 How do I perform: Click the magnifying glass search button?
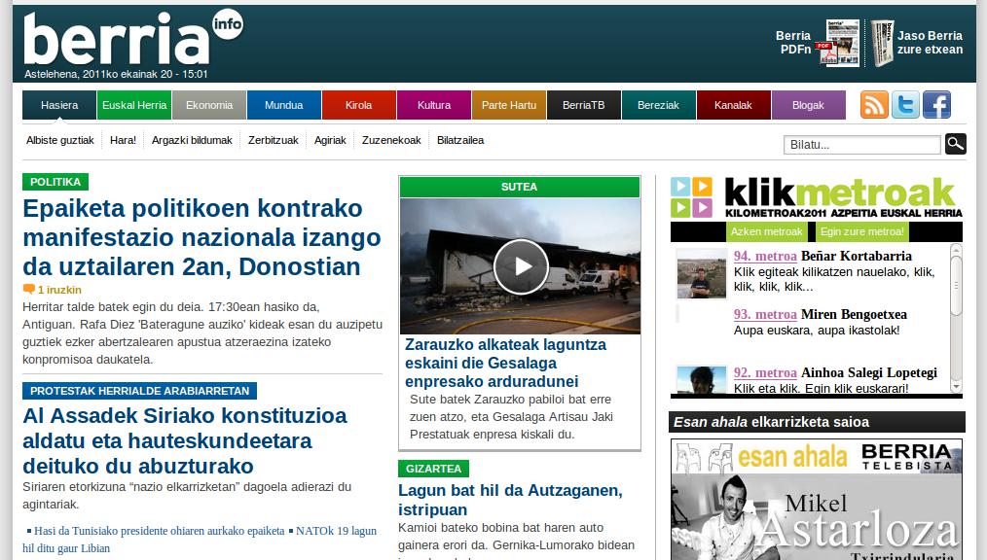pyautogui.click(x=955, y=144)
